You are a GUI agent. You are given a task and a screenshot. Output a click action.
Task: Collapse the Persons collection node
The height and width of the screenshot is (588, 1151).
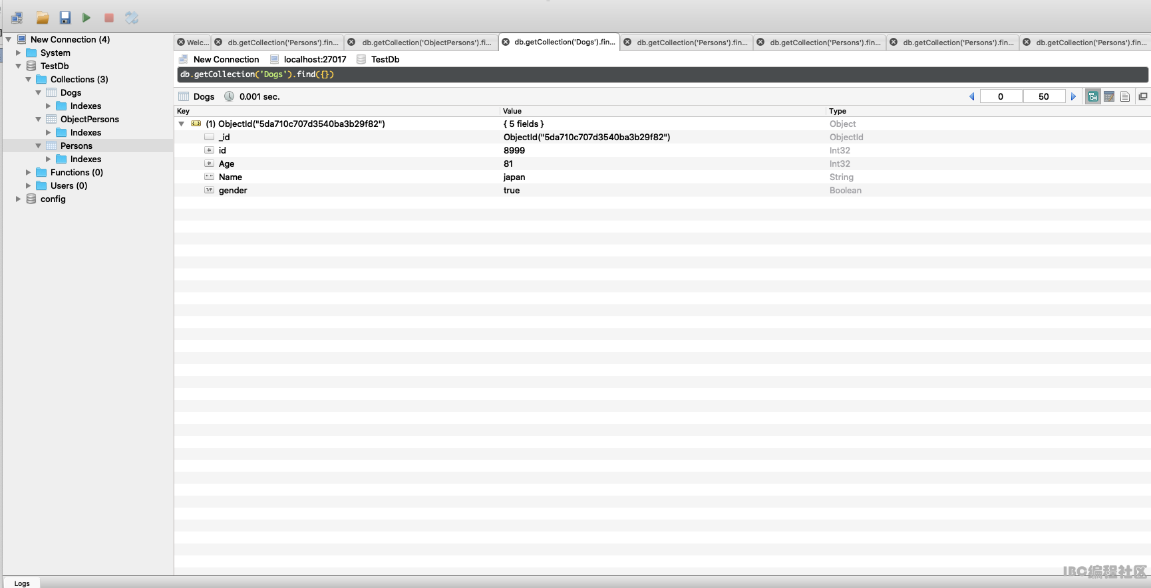pyautogui.click(x=39, y=146)
